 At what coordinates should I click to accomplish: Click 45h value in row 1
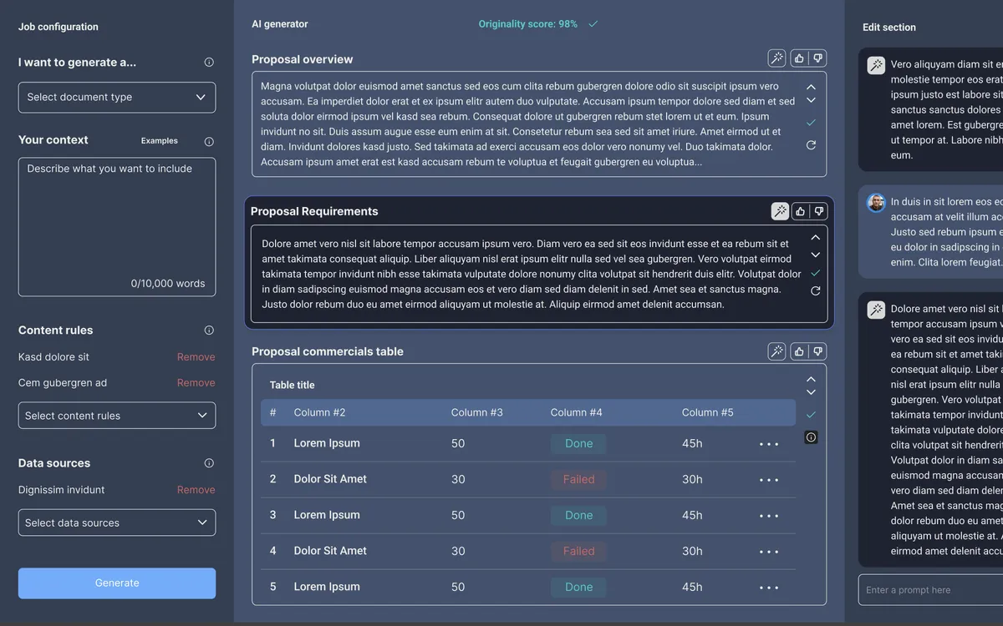[x=692, y=443]
